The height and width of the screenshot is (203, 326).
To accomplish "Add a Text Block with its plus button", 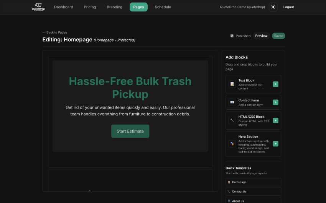I will (275, 84).
